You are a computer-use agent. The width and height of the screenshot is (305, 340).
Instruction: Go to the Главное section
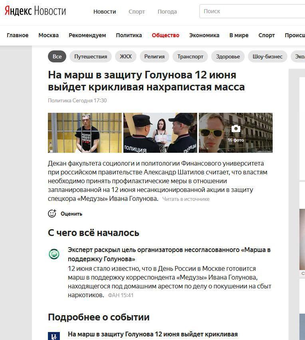(18, 35)
